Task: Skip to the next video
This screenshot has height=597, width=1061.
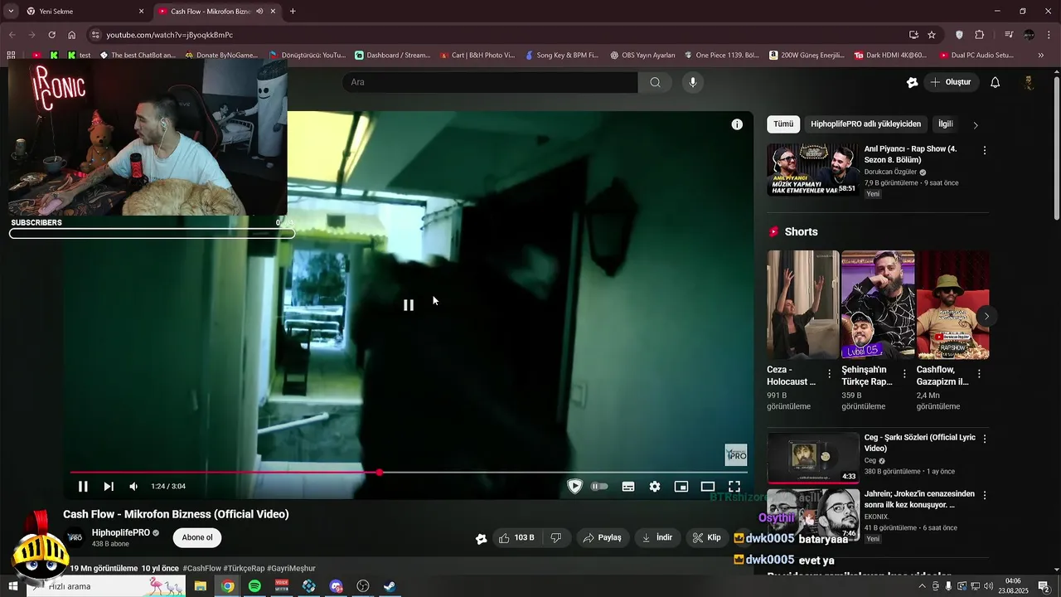Action: click(109, 487)
